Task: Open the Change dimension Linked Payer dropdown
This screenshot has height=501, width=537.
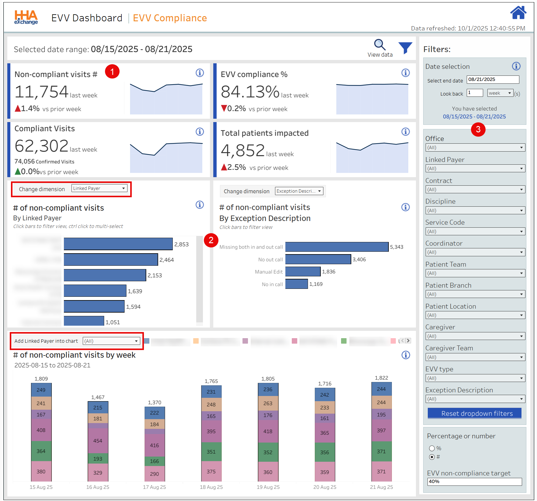Action: [x=99, y=188]
